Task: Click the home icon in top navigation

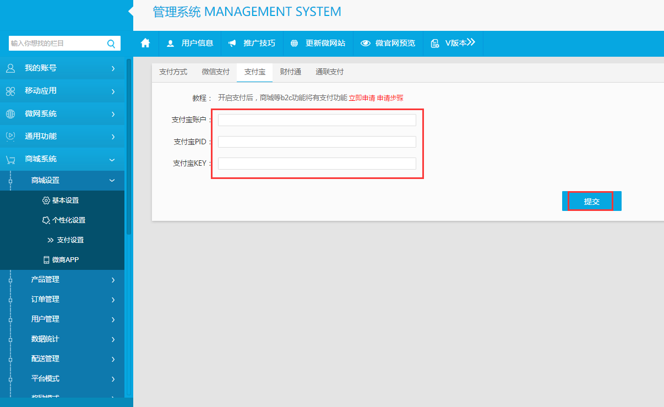Action: [x=145, y=43]
